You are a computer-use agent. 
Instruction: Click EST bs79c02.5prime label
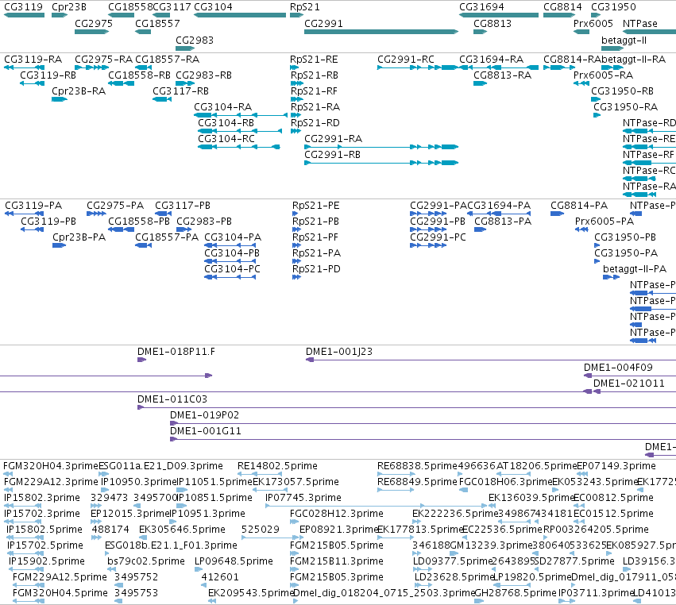pyautogui.click(x=146, y=561)
